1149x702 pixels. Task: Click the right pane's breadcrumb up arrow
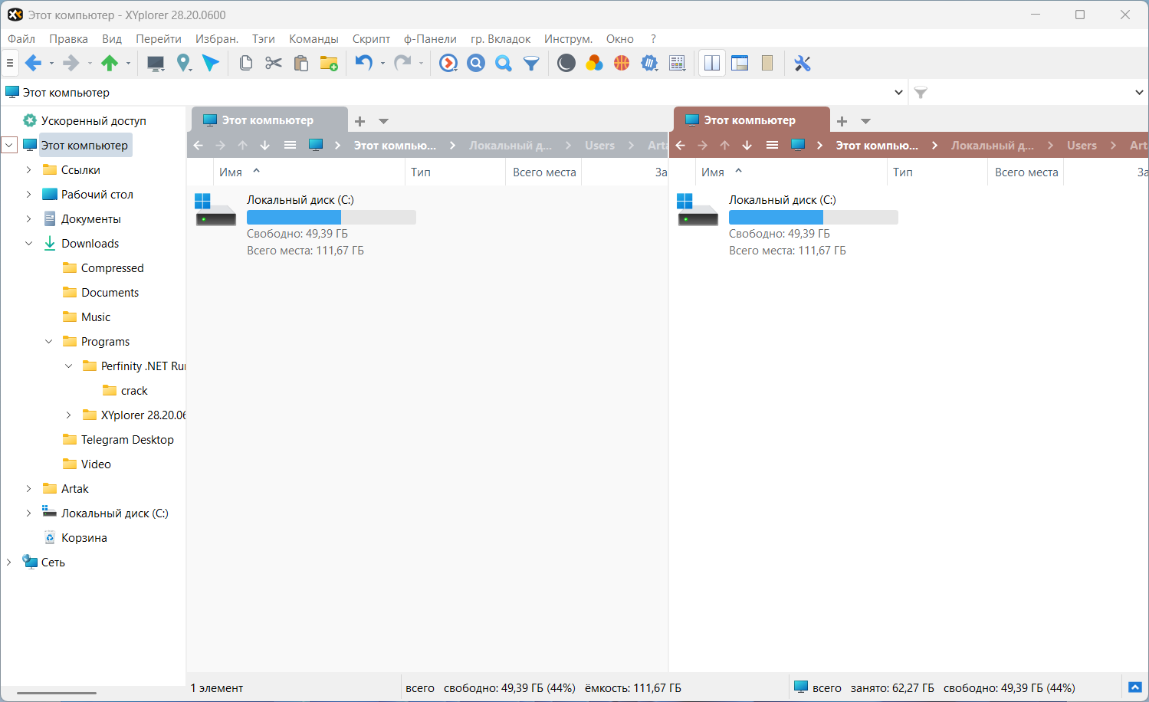pos(725,146)
